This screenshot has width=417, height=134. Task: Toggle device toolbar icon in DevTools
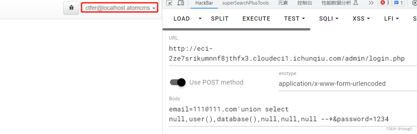(181, 3)
